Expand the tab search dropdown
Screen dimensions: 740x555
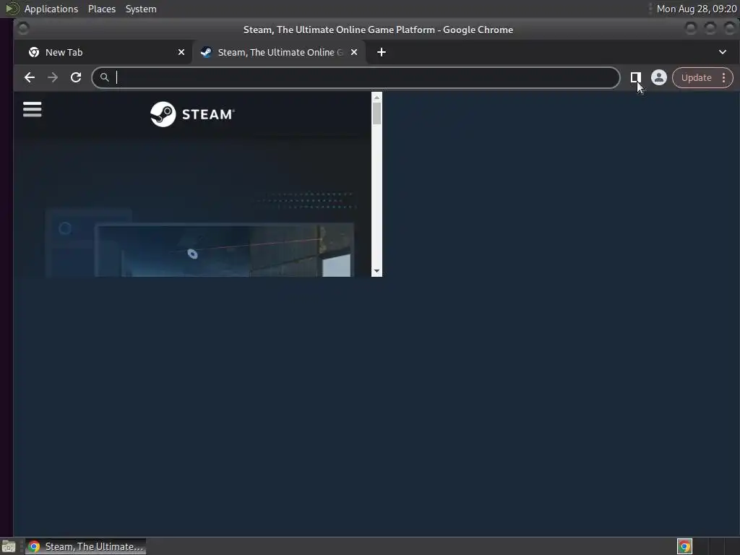[722, 52]
